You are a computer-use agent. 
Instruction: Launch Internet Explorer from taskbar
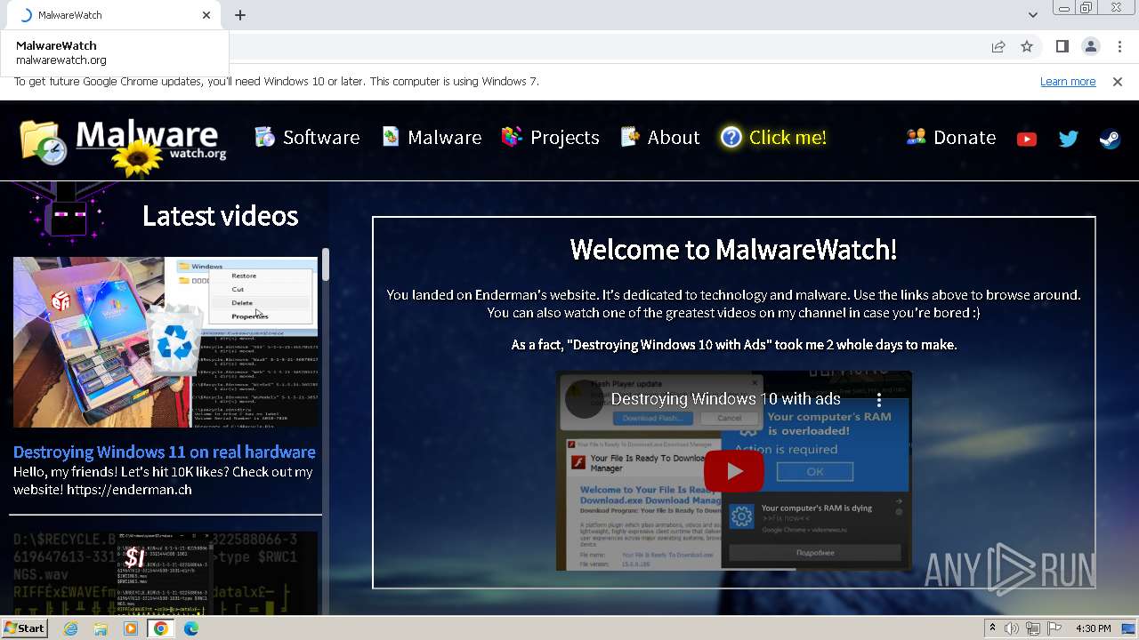tap(71, 628)
